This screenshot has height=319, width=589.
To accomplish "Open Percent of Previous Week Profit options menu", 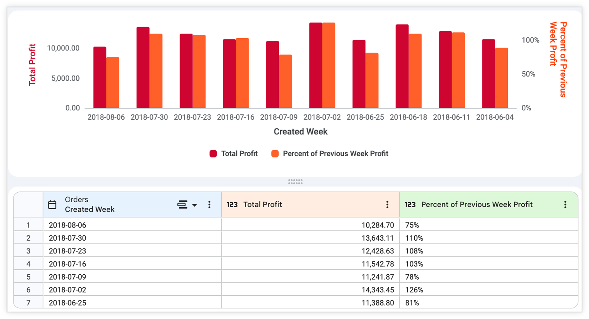I will [x=565, y=205].
